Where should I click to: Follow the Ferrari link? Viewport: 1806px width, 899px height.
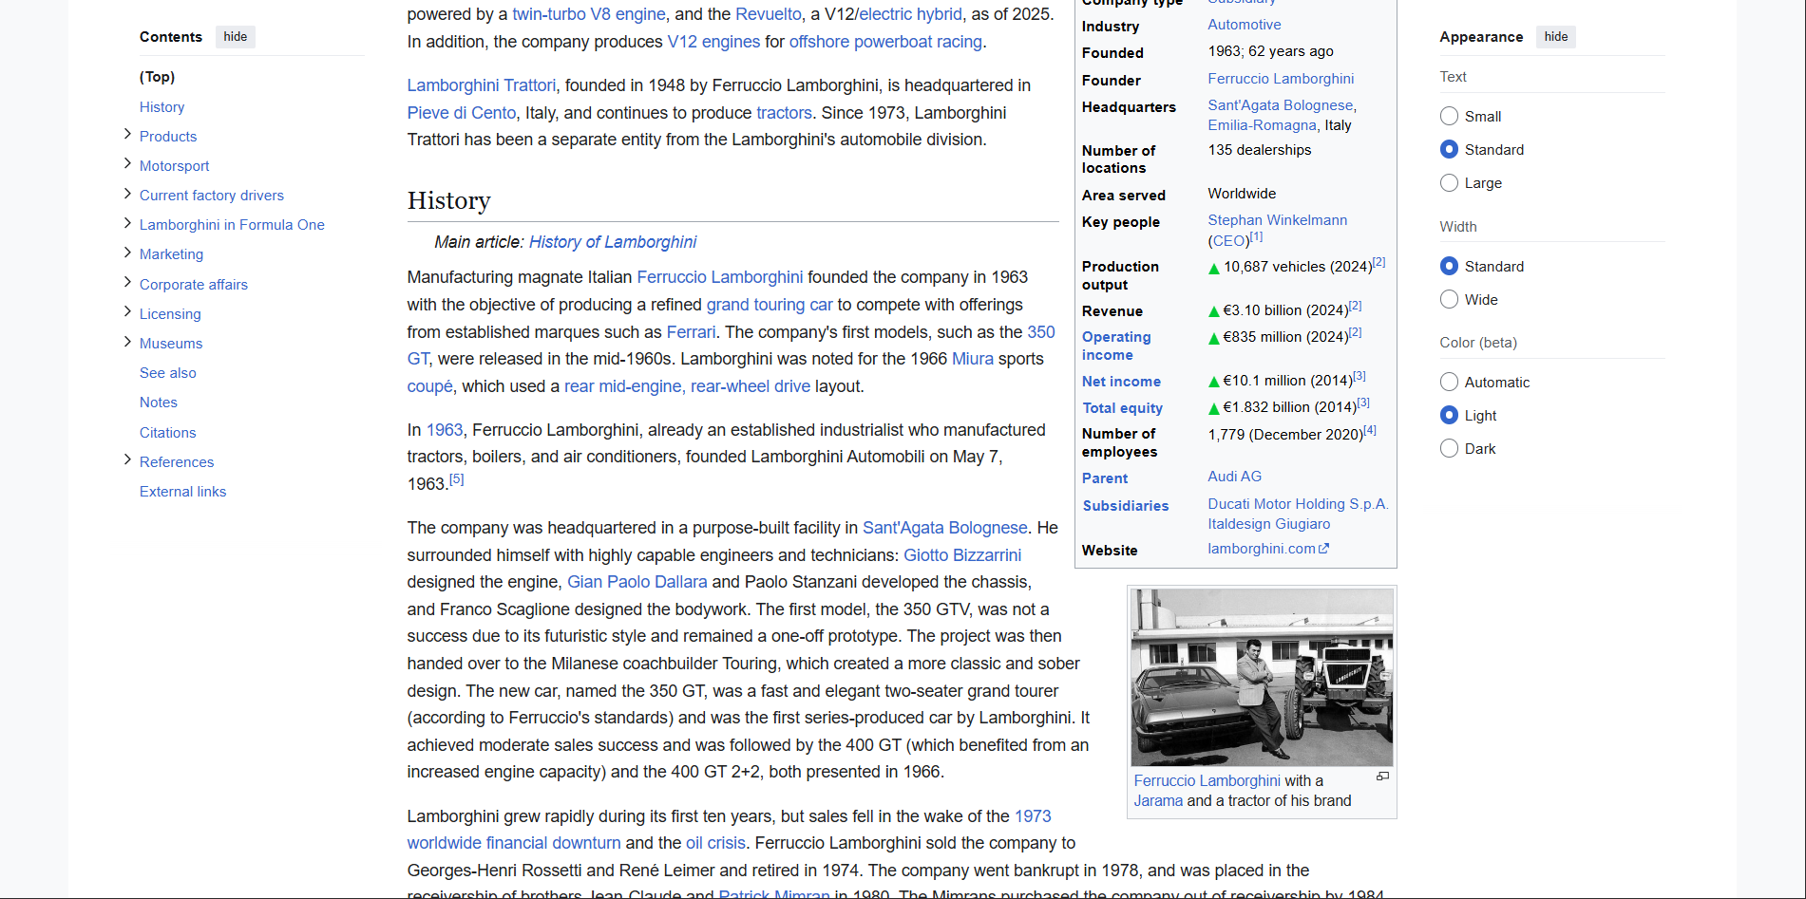pos(692,332)
